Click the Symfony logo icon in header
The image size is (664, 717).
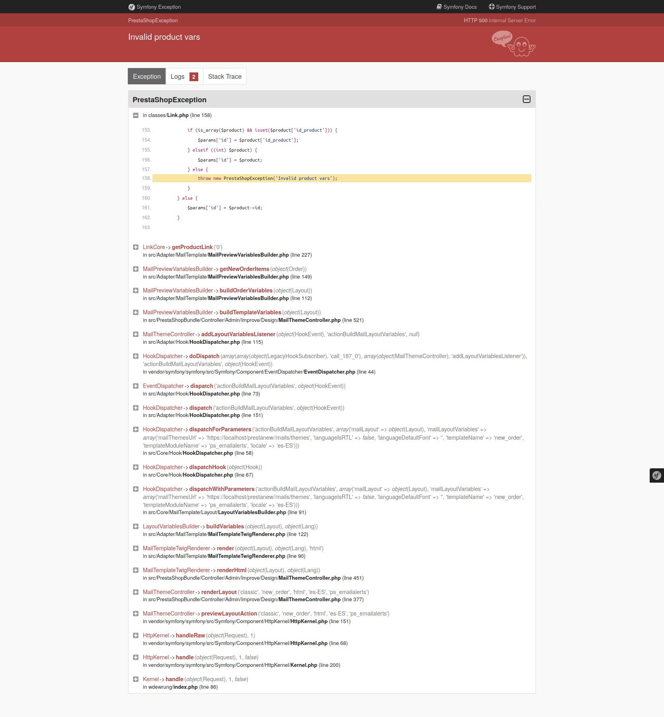pos(132,7)
